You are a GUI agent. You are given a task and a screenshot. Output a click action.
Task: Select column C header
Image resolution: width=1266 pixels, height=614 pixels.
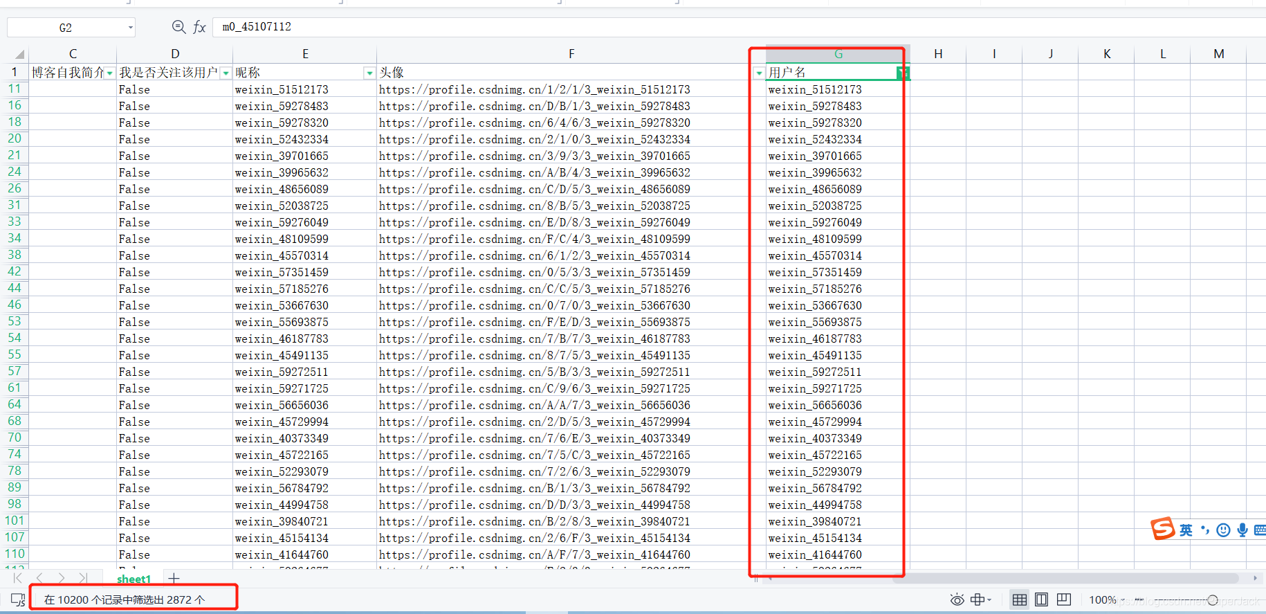(73, 54)
